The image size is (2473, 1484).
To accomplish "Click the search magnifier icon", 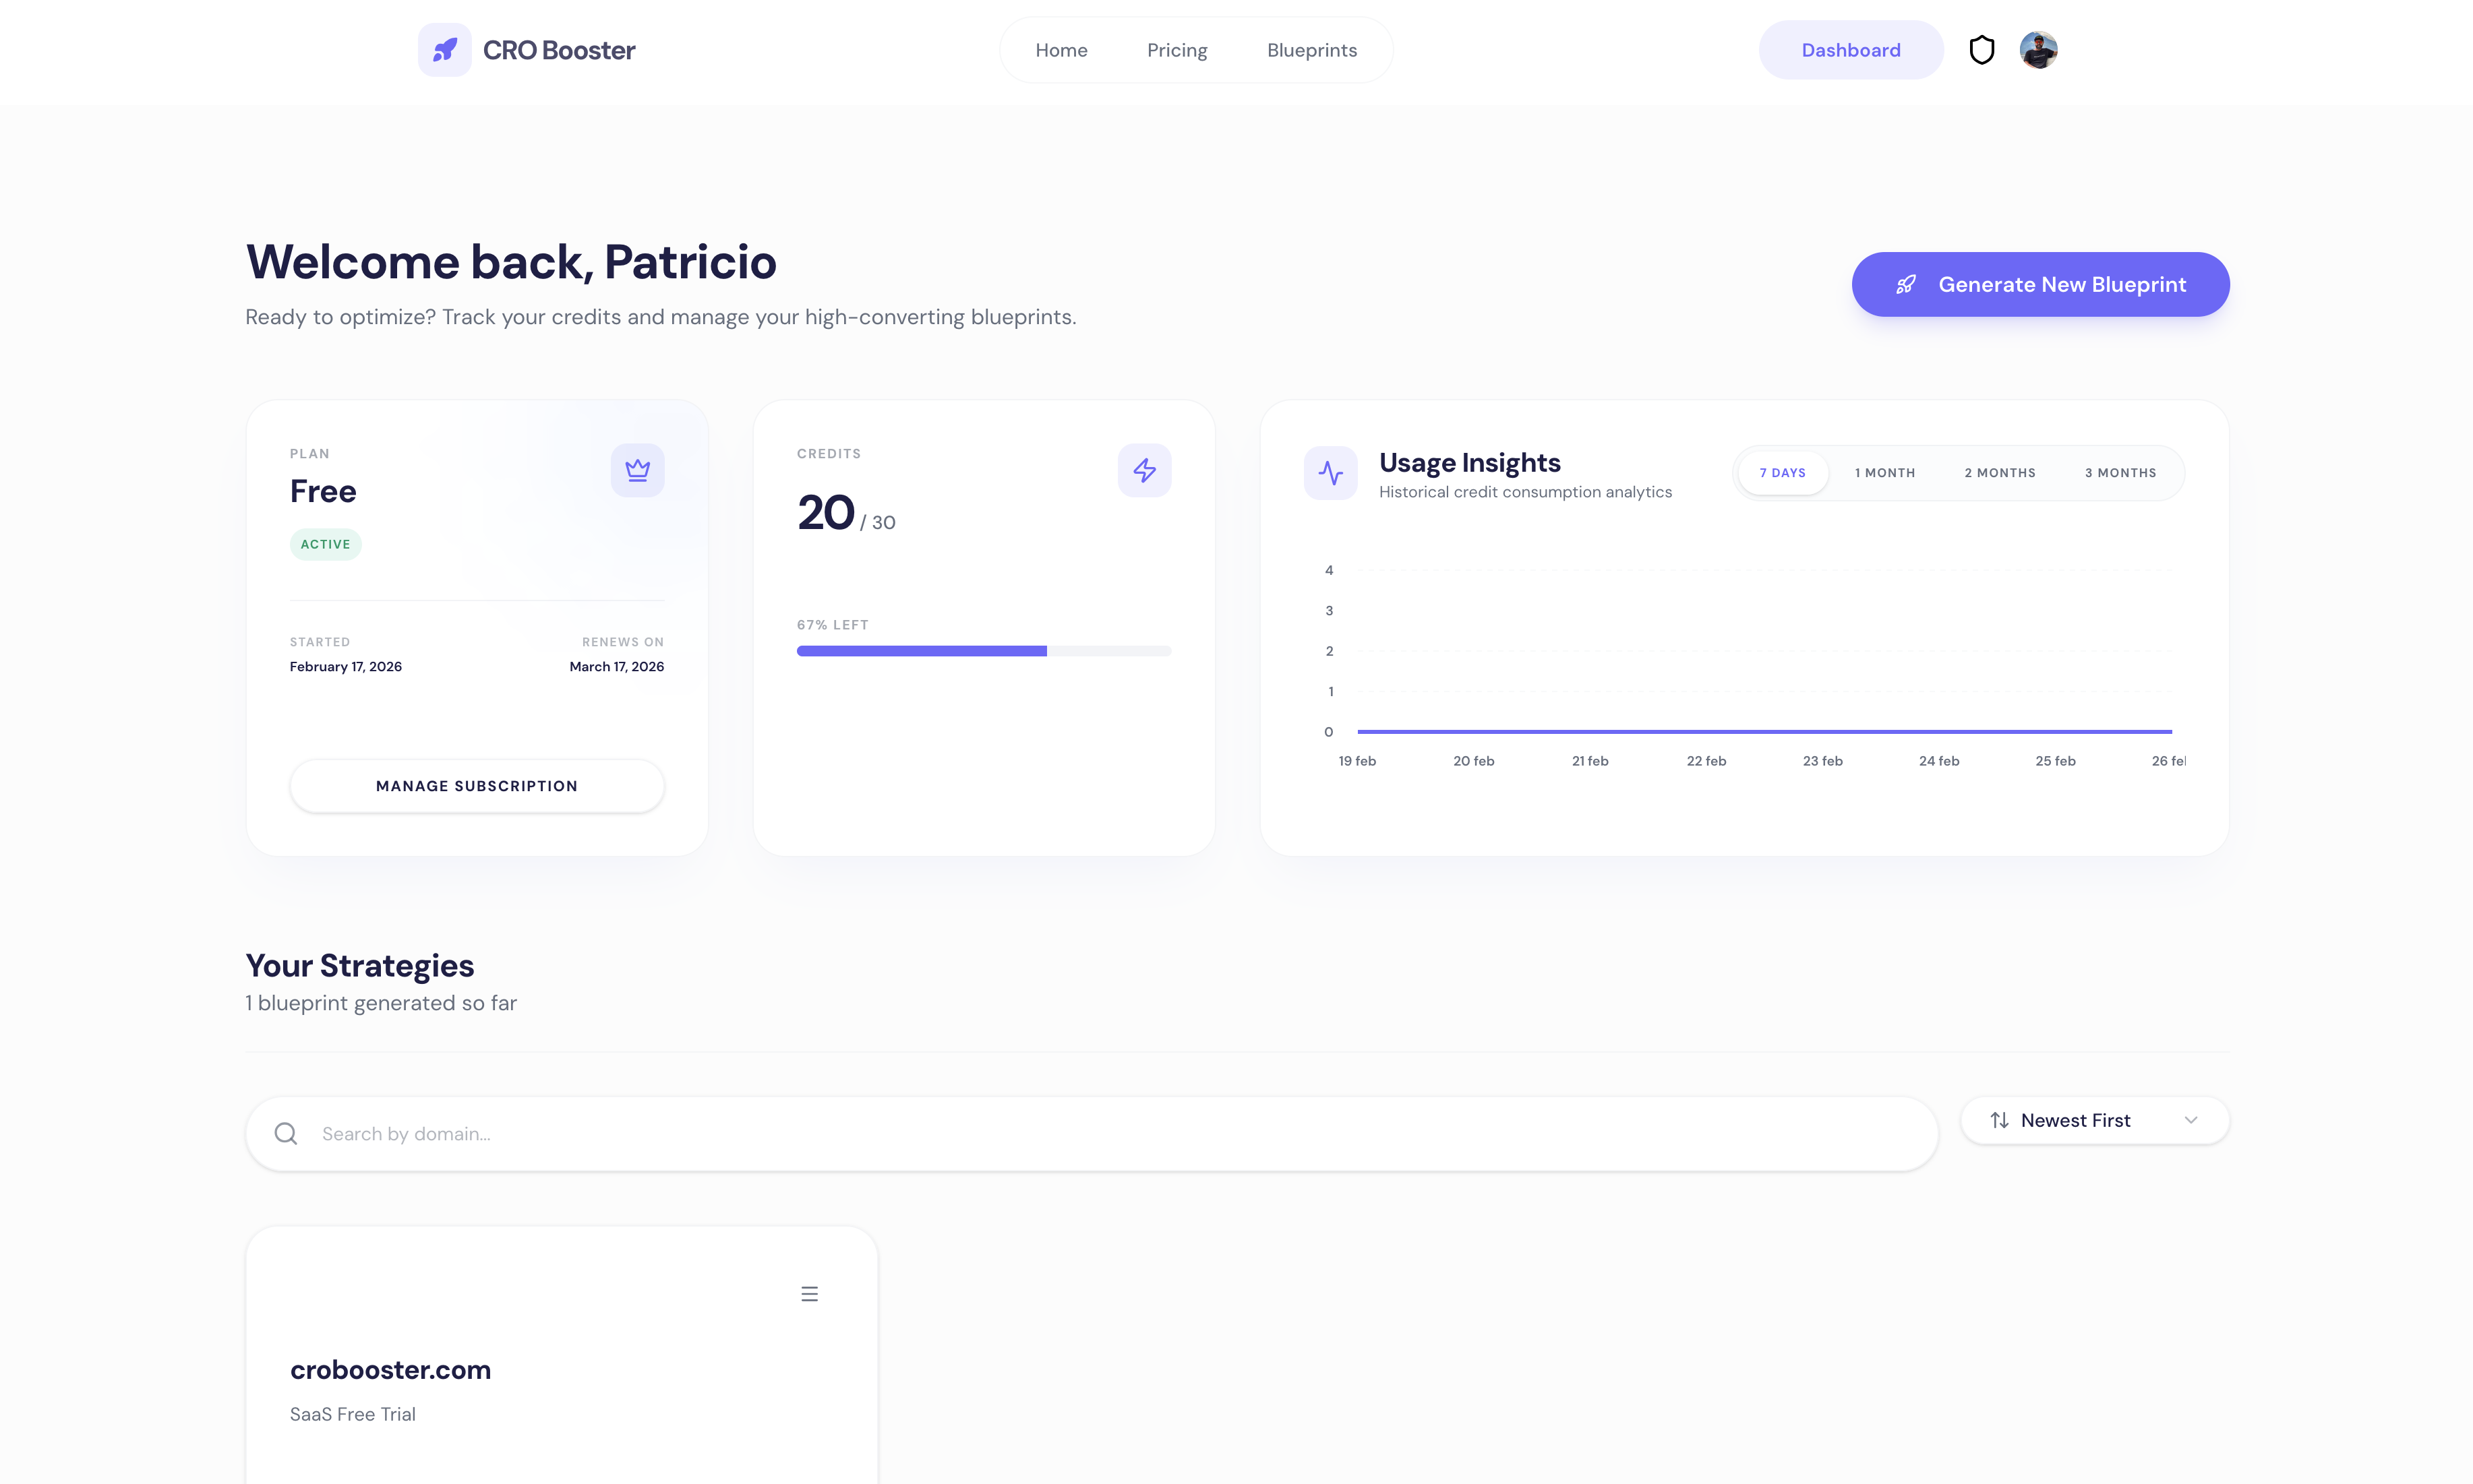I will (286, 1133).
